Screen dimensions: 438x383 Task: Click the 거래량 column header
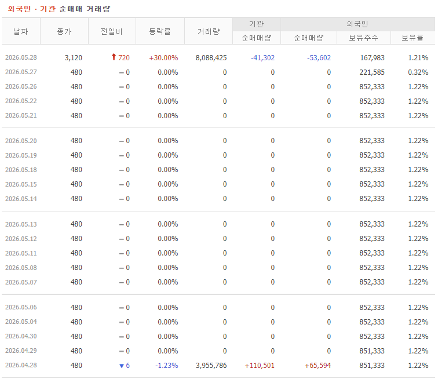(209, 31)
